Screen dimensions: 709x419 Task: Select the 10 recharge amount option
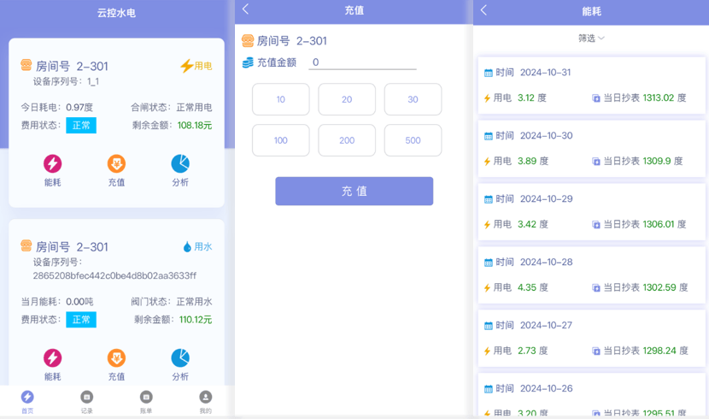(x=281, y=99)
